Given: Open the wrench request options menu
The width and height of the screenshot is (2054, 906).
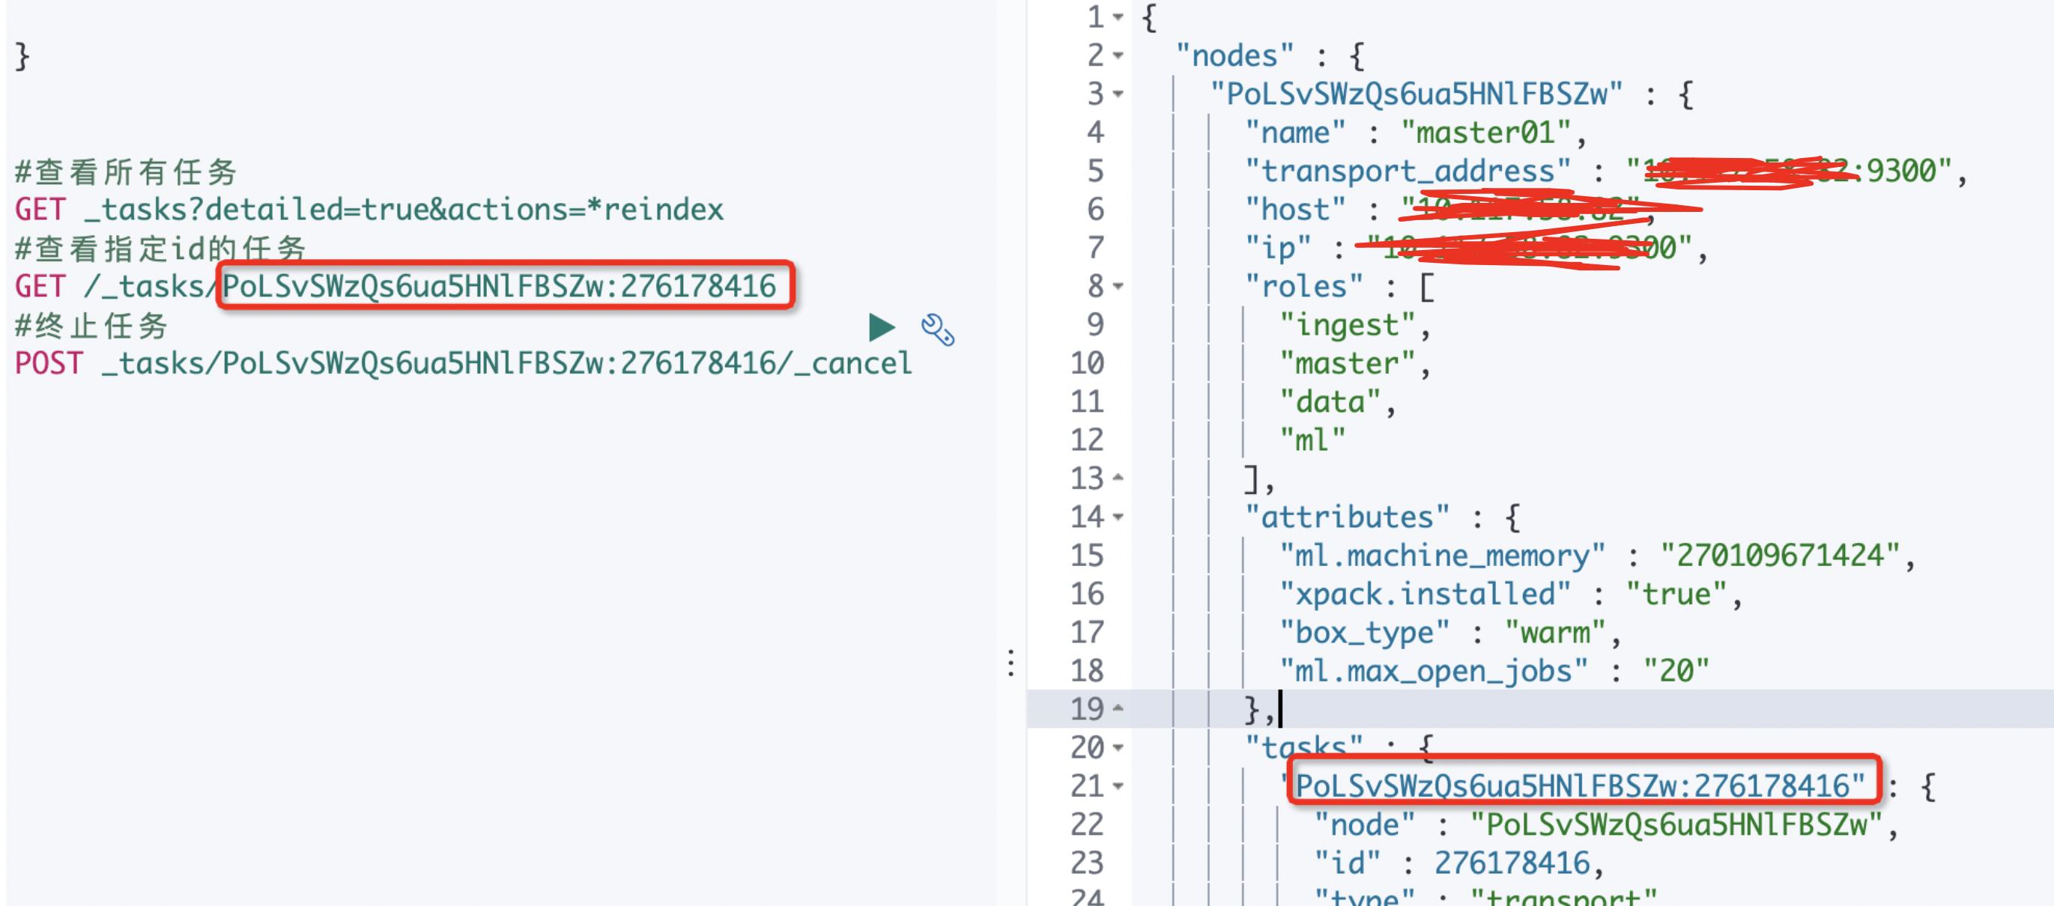Looking at the screenshot, I should [937, 329].
